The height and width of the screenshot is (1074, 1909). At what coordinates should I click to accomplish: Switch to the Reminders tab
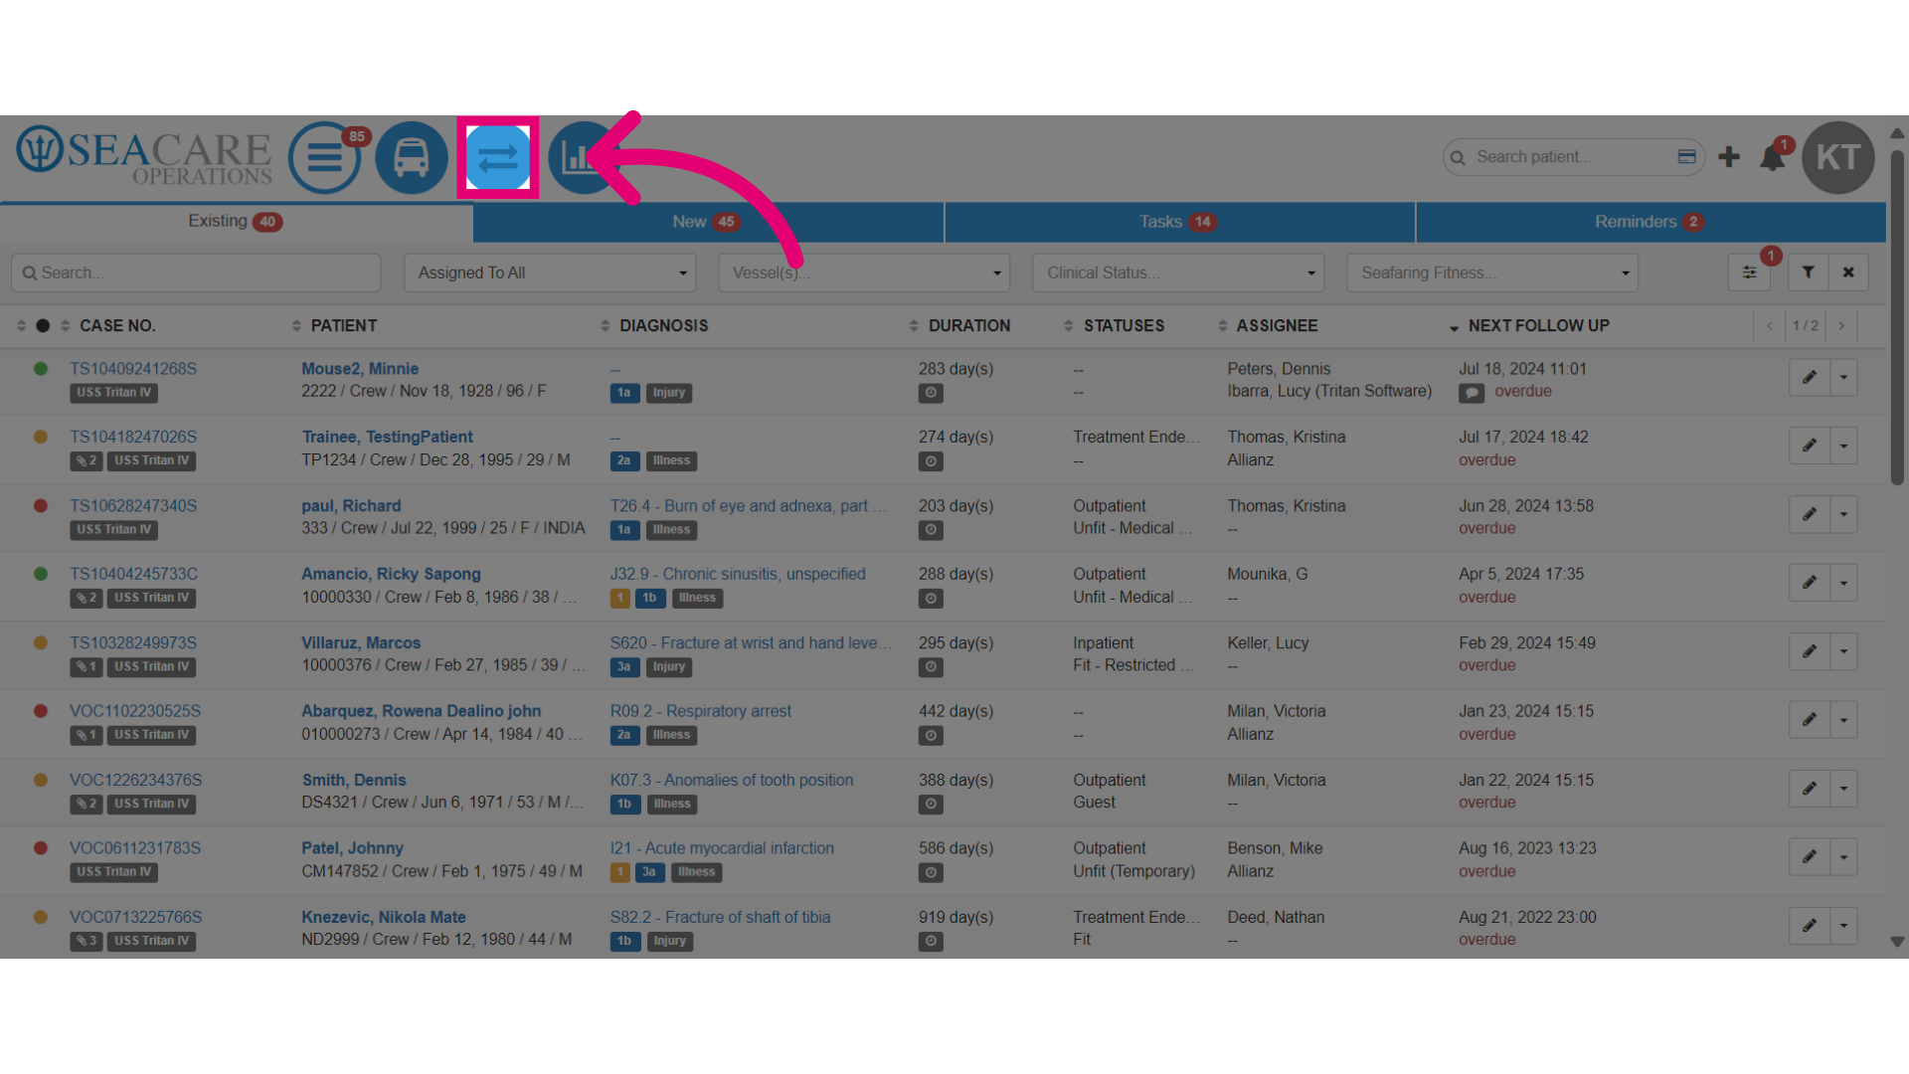coord(1650,222)
